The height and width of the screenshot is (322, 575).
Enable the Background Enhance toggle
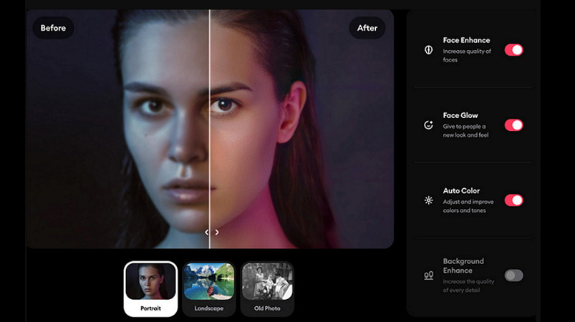pos(513,275)
